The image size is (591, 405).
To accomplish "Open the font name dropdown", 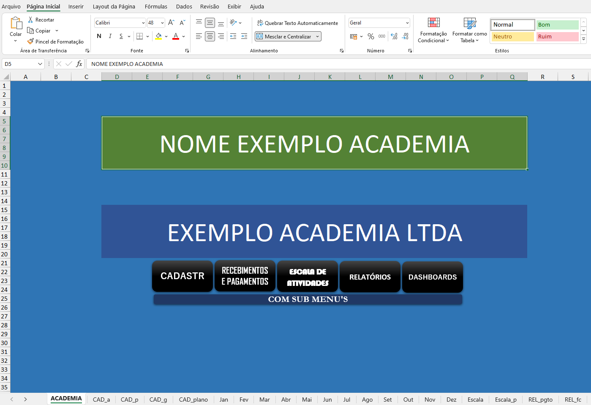I will coord(143,23).
